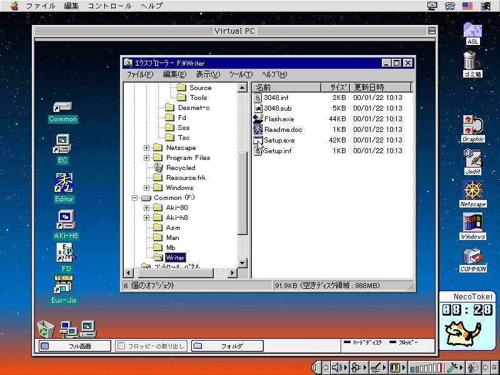Open Explorer's ツール(T) menu

(241, 74)
